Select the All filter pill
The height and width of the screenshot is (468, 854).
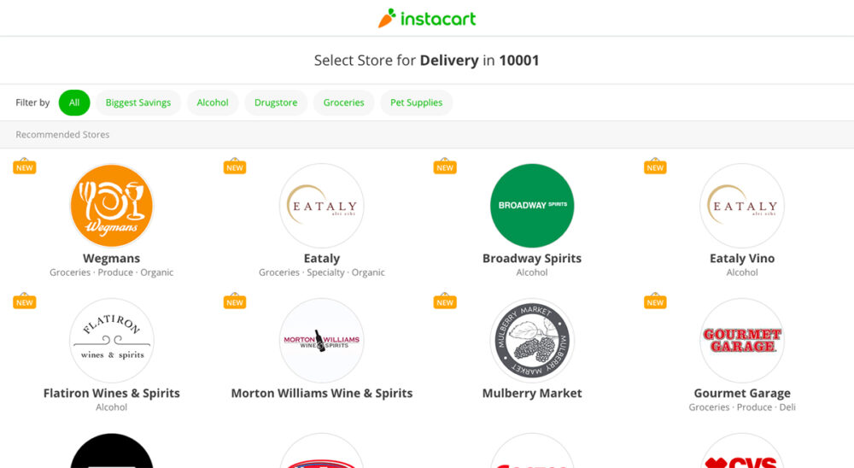coord(74,102)
